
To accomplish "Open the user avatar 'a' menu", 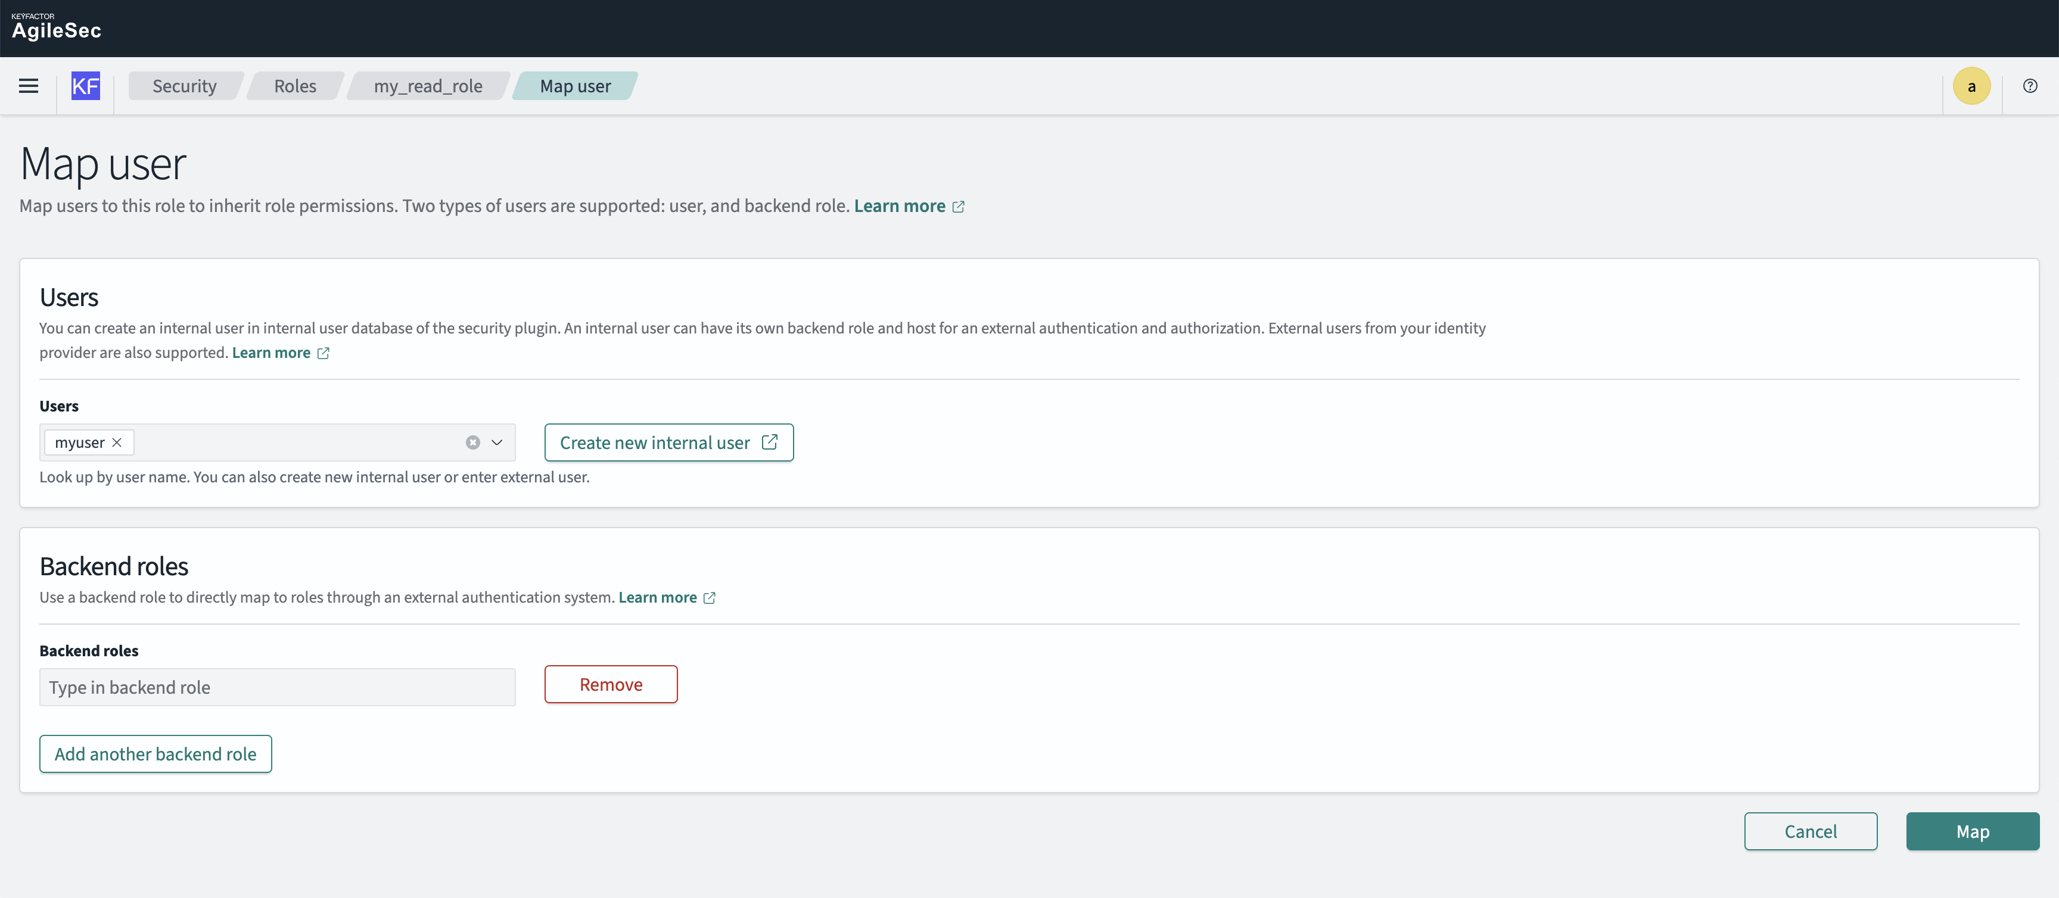I will coord(1971,86).
